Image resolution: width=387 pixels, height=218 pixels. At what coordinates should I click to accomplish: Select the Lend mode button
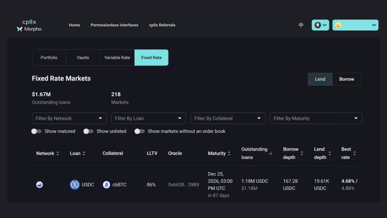tap(320, 79)
